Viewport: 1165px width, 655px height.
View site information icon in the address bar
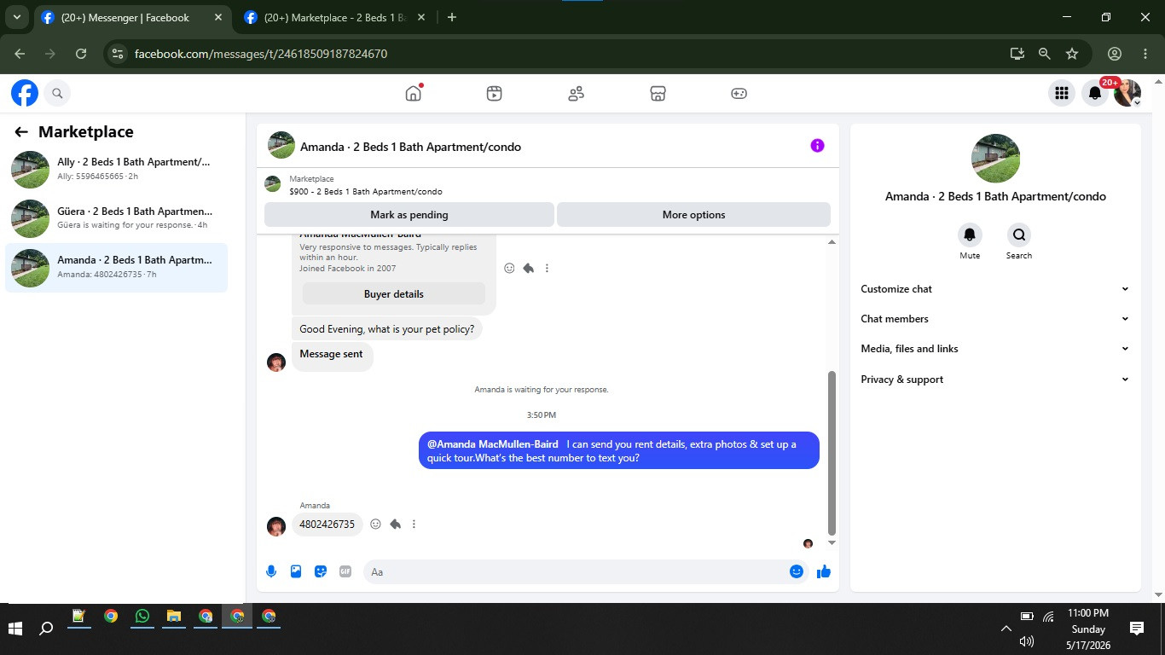pyautogui.click(x=118, y=54)
